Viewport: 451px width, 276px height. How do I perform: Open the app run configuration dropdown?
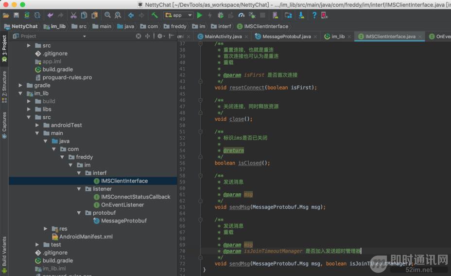pos(178,16)
